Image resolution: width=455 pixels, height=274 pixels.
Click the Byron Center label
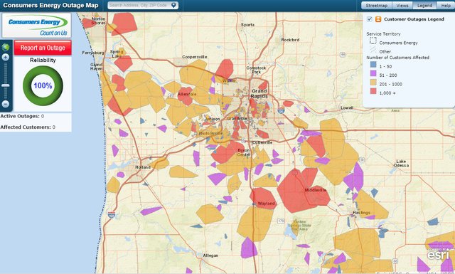243,152
